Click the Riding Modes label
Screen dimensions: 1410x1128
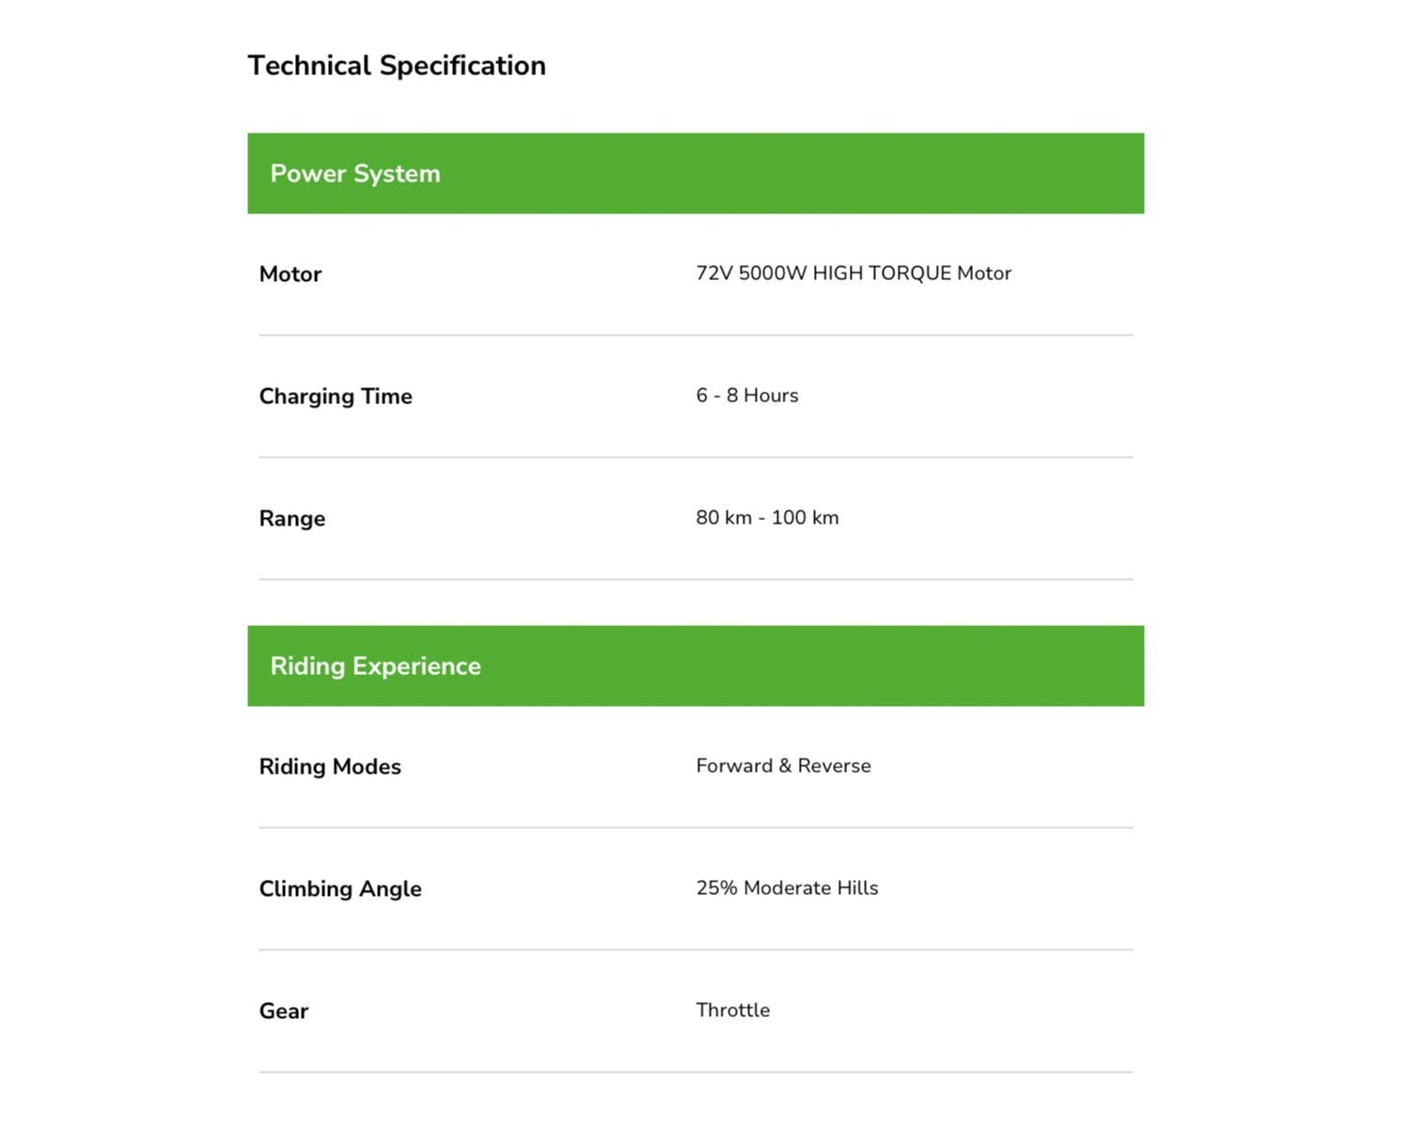(330, 767)
